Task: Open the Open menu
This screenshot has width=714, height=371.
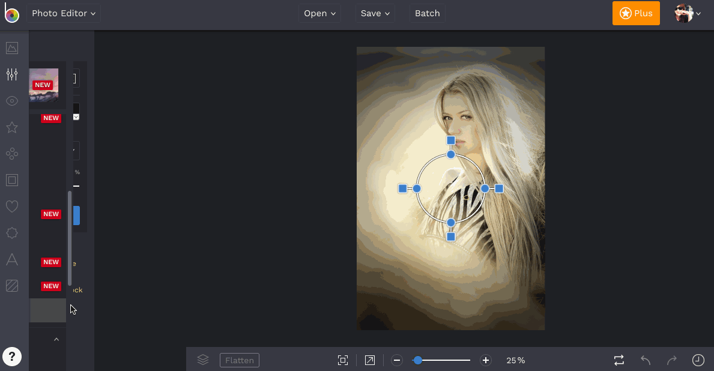Action: 319,13
